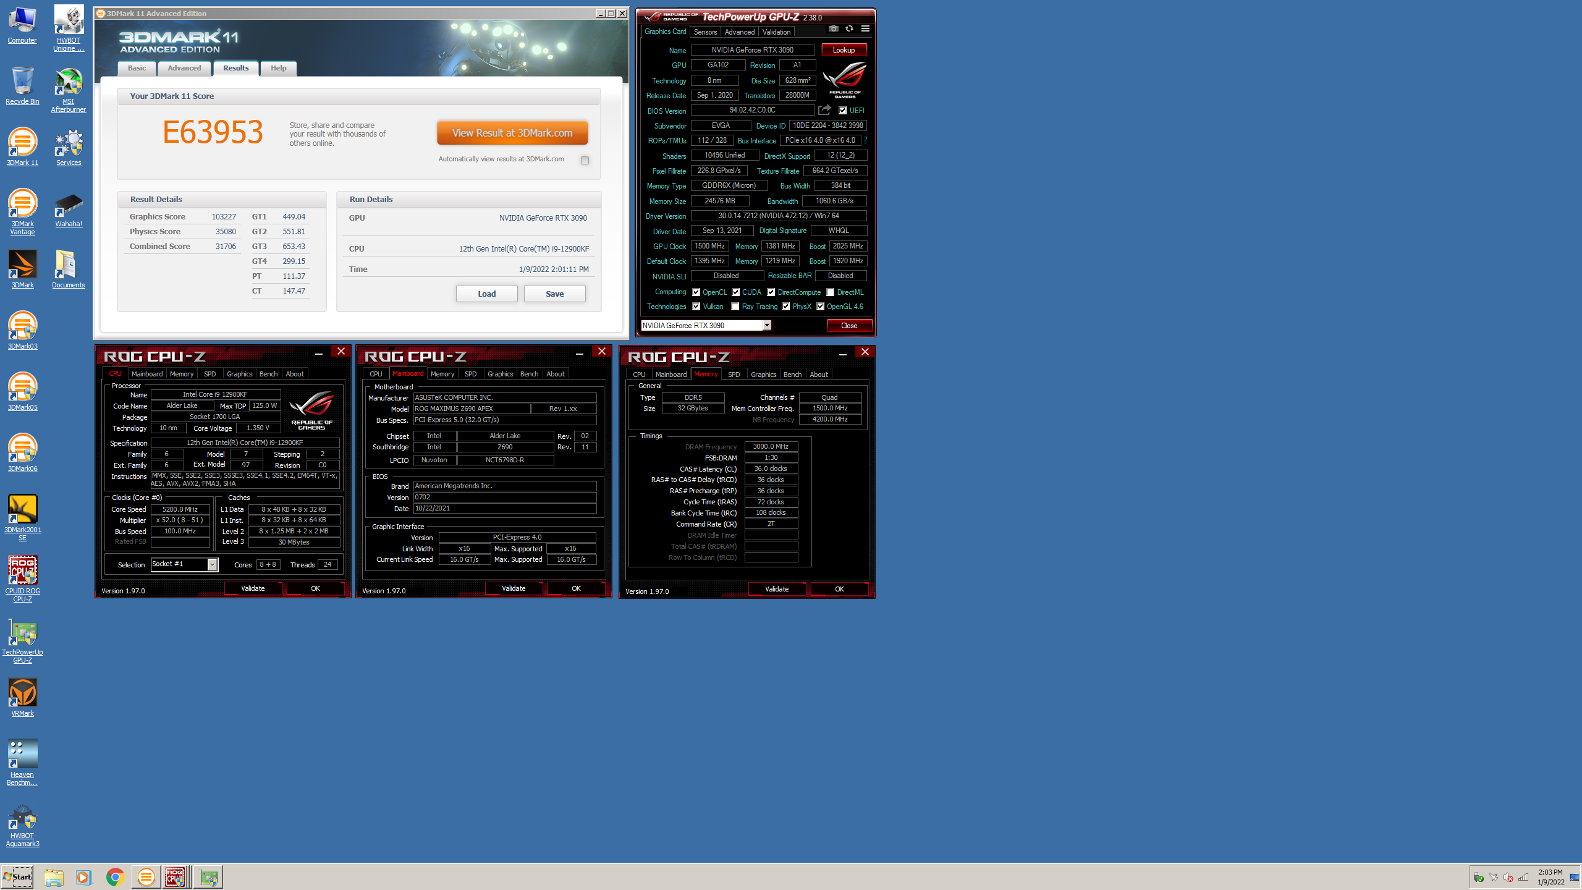Launch 3DMark06 desktop shortcut
The width and height of the screenshot is (1582, 890).
[x=22, y=452]
